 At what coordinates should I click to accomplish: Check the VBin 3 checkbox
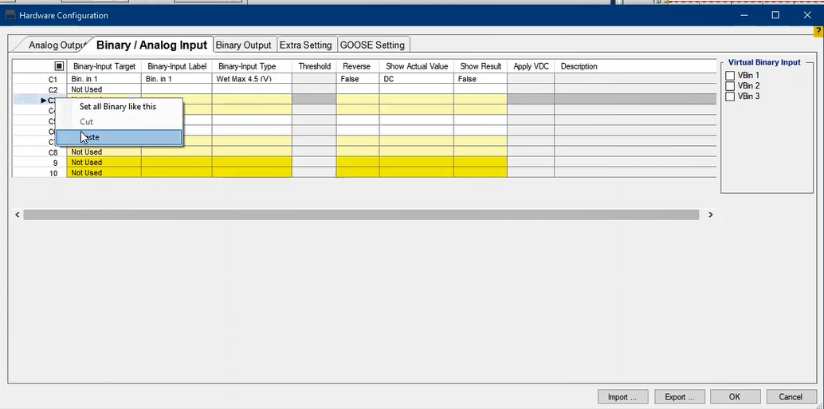[730, 96]
